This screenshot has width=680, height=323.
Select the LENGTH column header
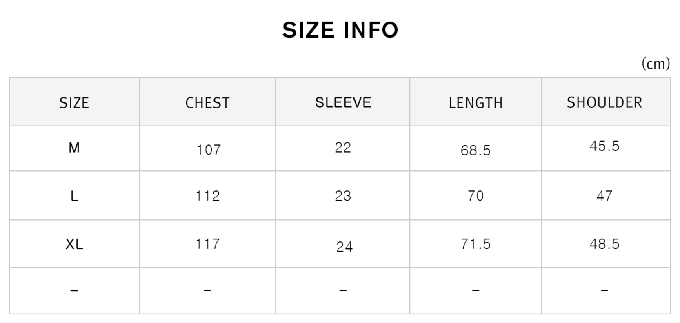pyautogui.click(x=476, y=103)
